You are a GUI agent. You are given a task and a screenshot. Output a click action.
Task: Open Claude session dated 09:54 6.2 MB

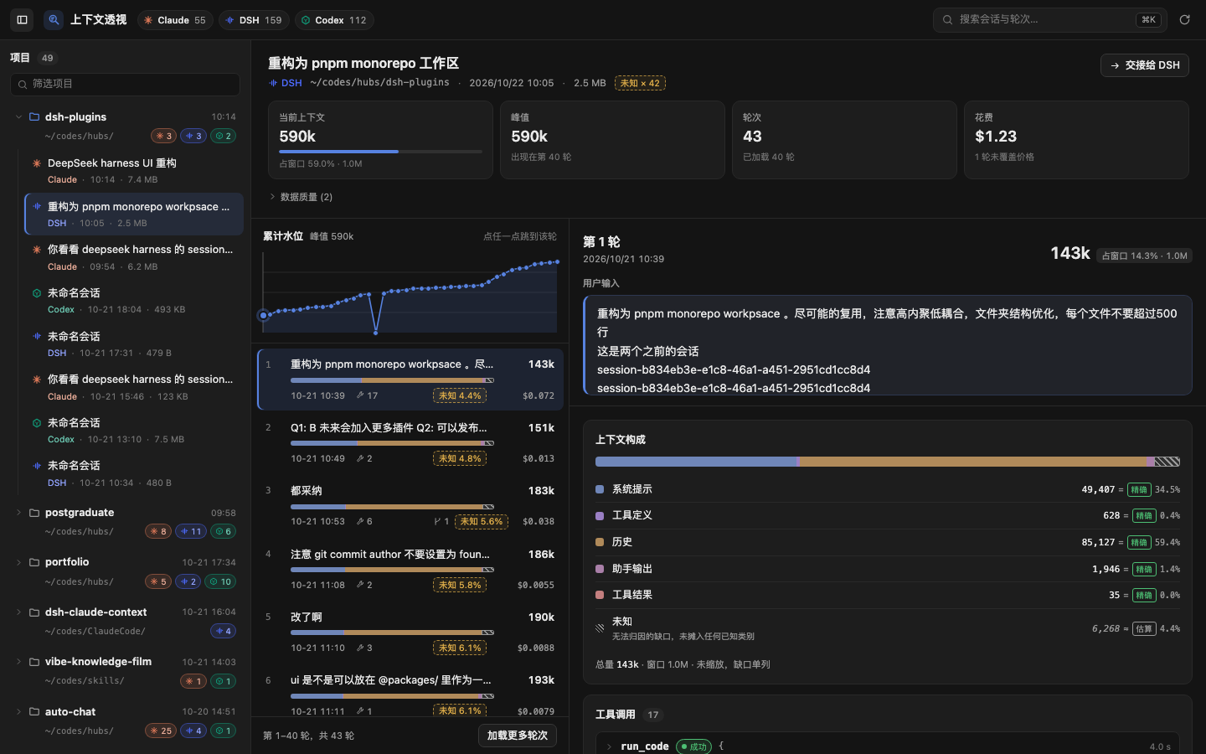tap(134, 257)
